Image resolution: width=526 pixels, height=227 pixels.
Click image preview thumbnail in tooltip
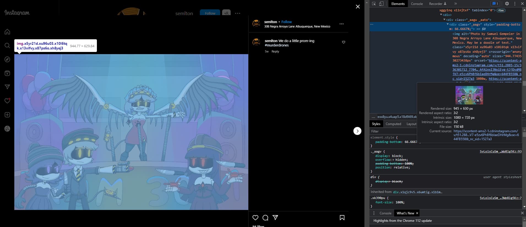click(469, 95)
